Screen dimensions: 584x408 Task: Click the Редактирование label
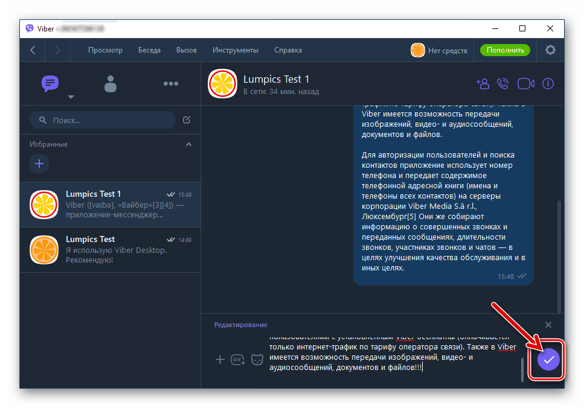pos(240,325)
